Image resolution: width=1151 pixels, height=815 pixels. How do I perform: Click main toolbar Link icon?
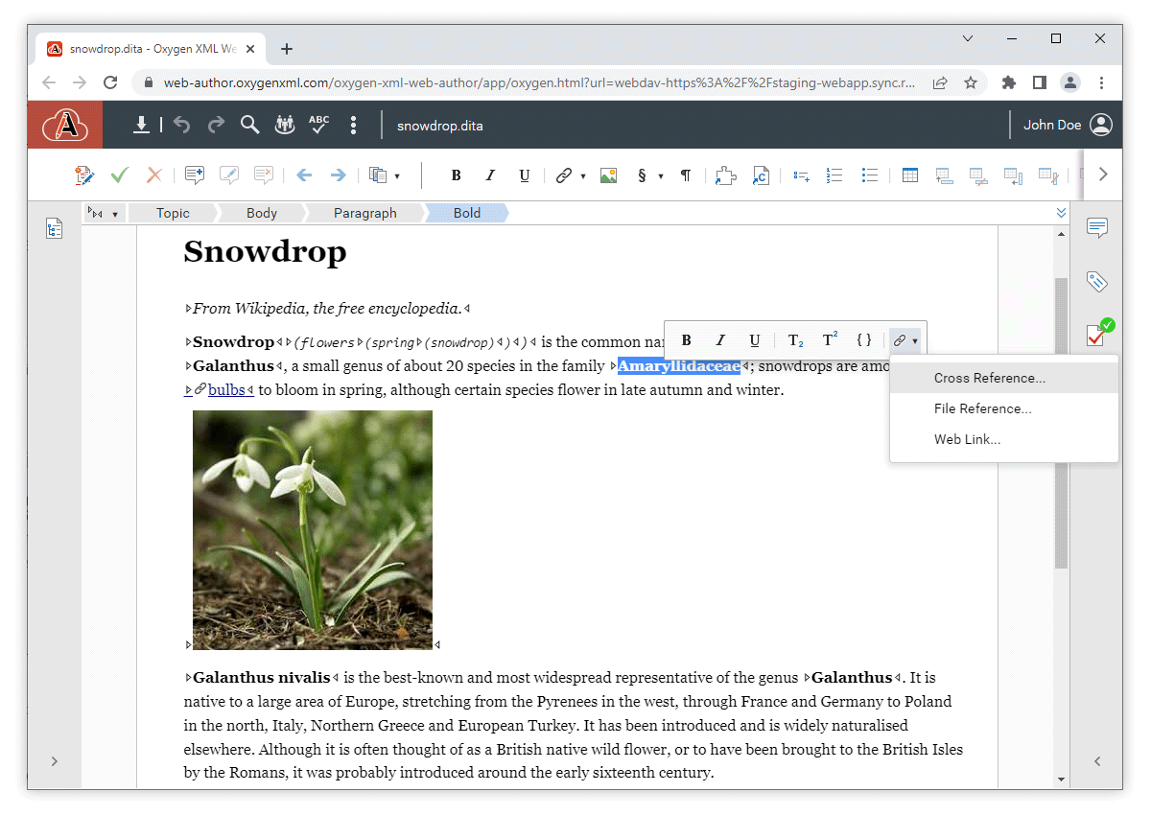click(564, 175)
